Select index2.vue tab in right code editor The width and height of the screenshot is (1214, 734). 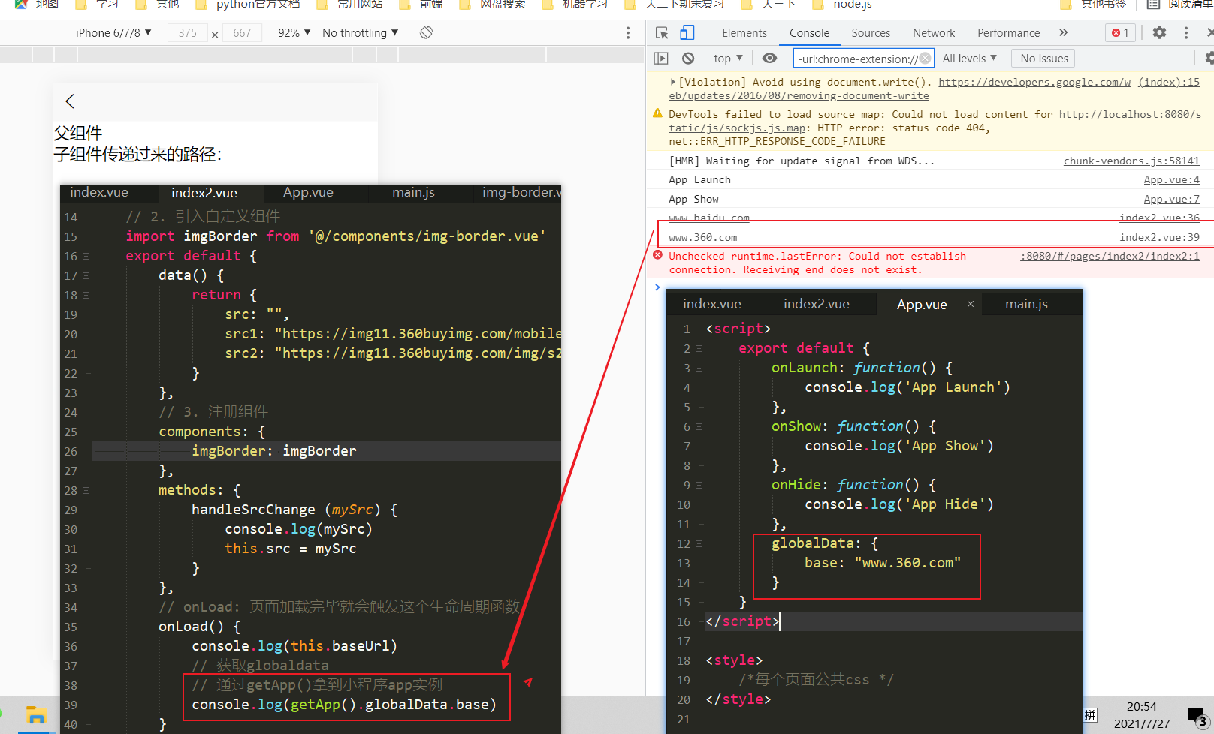point(816,304)
